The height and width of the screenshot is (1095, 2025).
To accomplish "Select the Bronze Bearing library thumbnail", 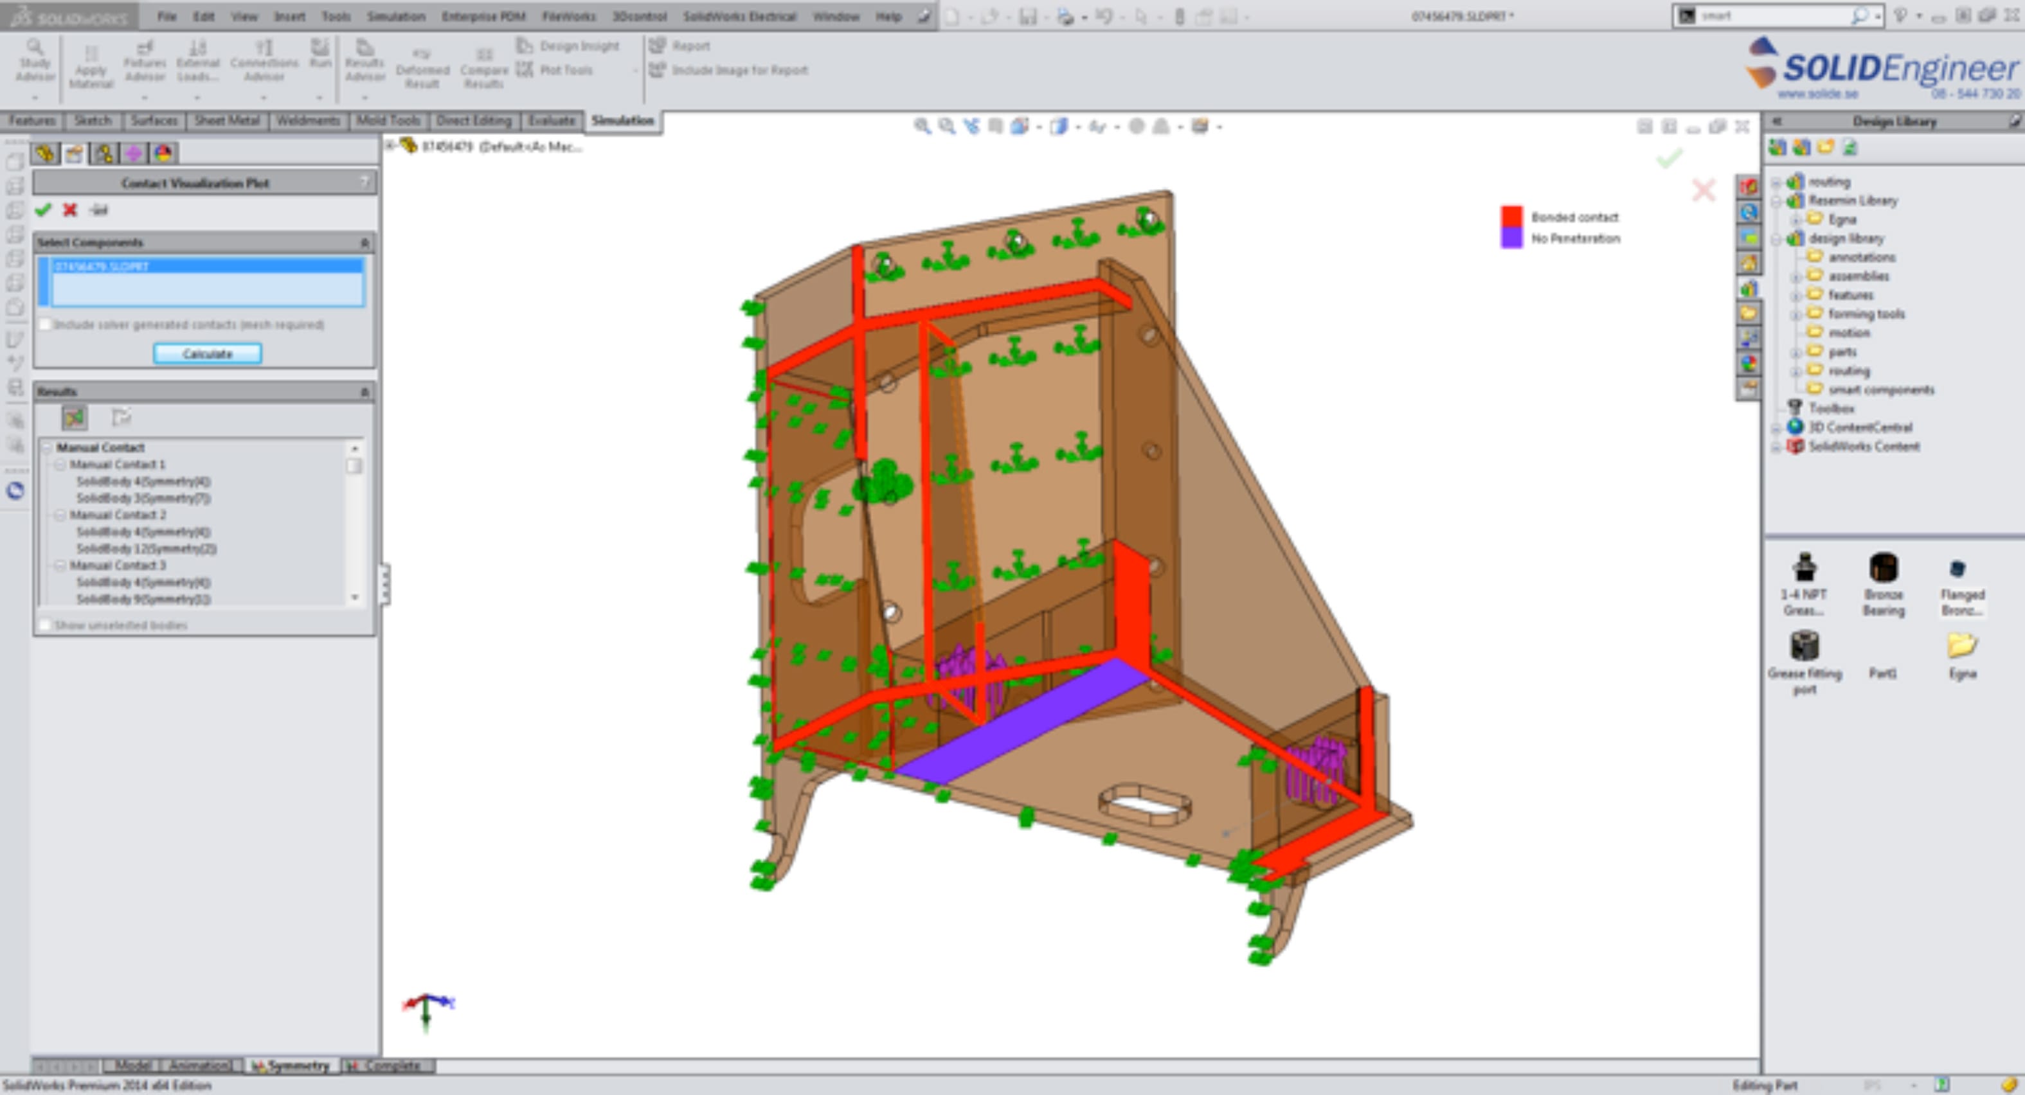I will [x=1883, y=567].
